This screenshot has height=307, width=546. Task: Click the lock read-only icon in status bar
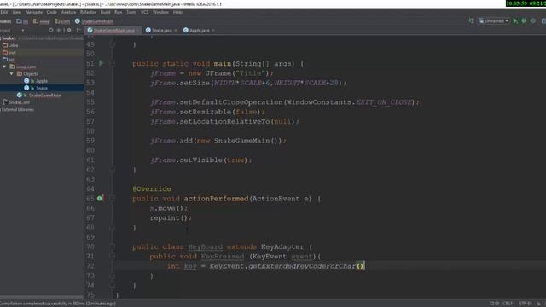coord(538,304)
